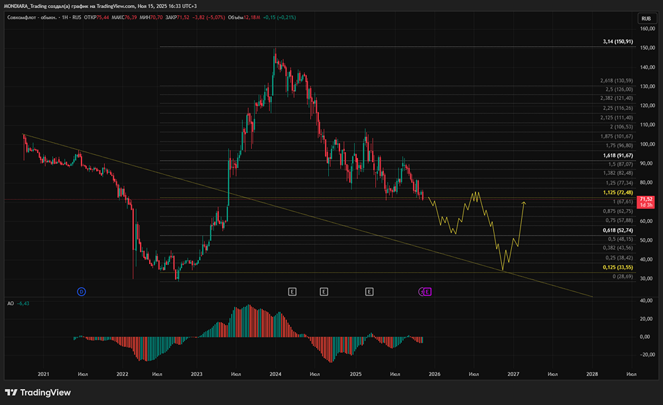Click the 2024 label on time axis
663x405 pixels.
(277, 374)
